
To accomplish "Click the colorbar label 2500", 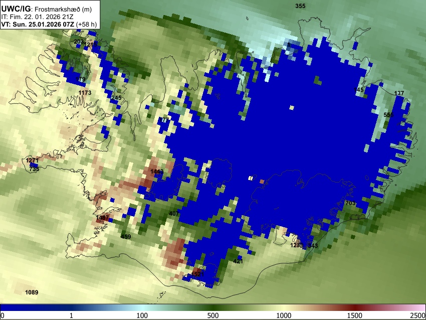I will [x=418, y=315].
